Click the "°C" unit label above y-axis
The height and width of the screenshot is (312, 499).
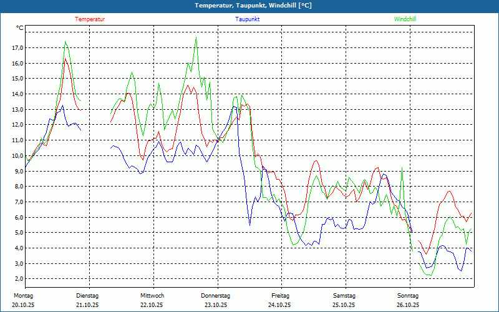point(20,28)
